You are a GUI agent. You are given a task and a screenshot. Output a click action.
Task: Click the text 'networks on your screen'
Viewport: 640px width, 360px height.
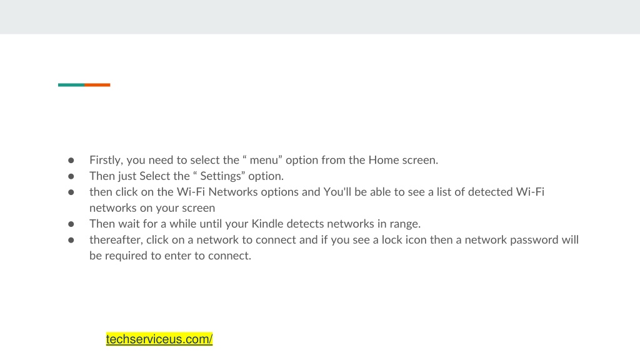(x=152, y=207)
